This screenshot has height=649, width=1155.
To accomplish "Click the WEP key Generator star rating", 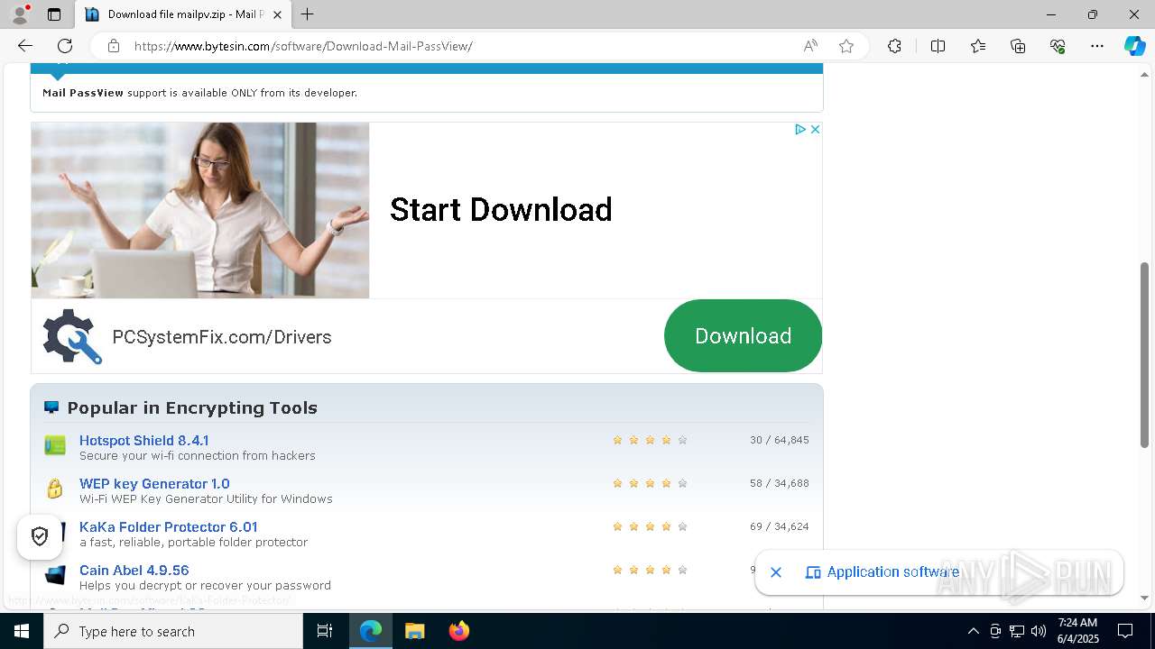I will (x=650, y=483).
